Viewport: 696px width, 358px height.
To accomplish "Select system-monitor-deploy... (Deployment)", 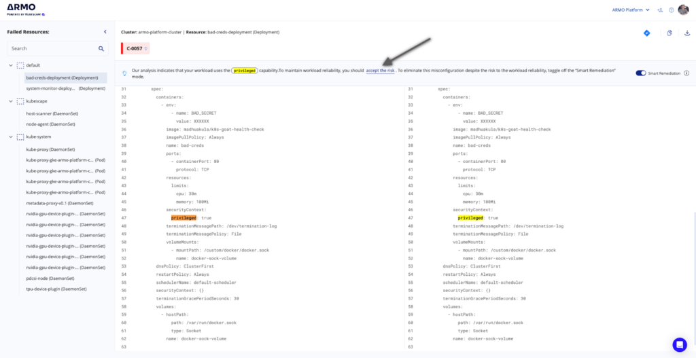I will 65,89.
